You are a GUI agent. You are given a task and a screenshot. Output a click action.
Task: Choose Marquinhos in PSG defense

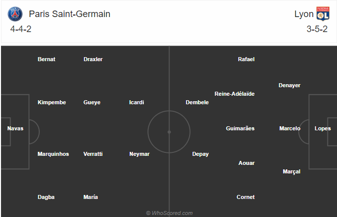pos(53,154)
